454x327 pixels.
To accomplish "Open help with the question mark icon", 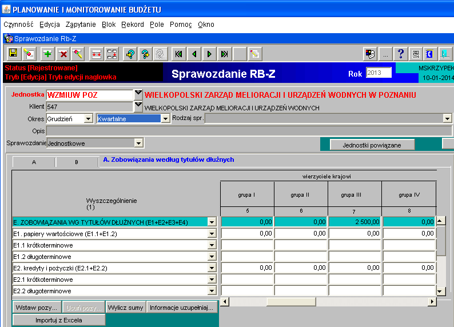I will coord(401,54).
